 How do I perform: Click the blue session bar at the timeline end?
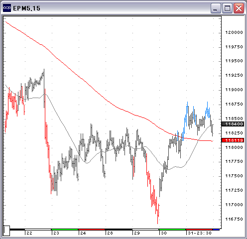click(x=216, y=230)
